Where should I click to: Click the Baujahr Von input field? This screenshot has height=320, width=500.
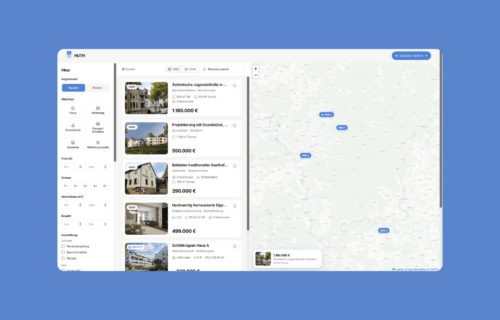(73, 224)
